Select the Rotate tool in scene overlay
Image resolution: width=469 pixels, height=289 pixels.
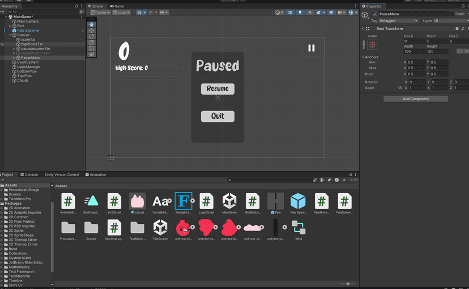92,37
